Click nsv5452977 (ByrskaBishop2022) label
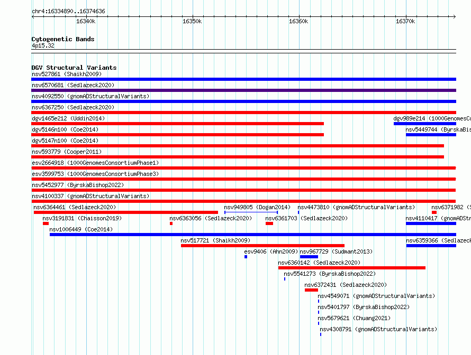 click(x=78, y=185)
